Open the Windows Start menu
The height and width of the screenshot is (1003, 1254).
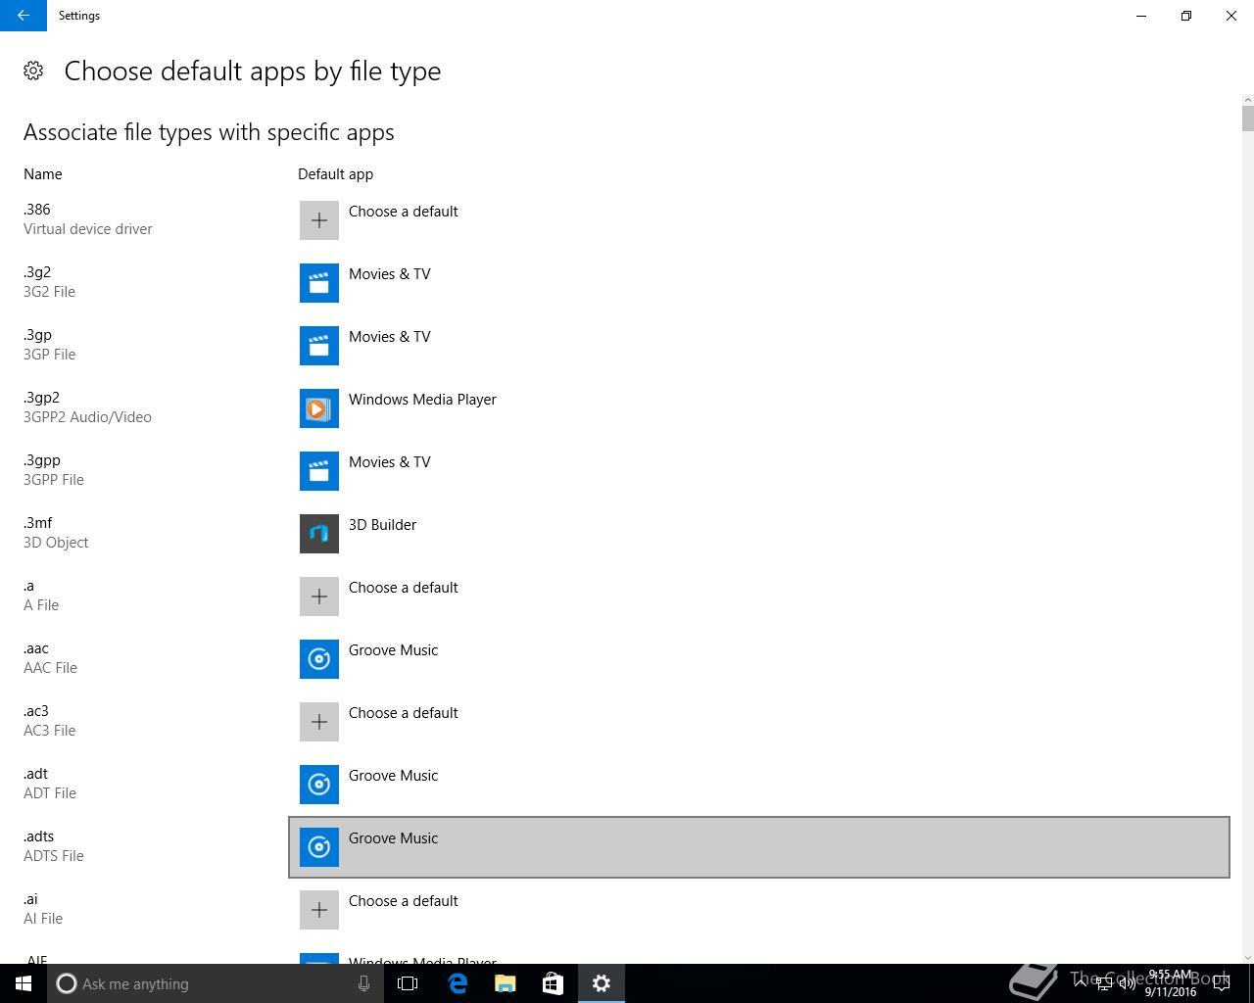point(24,983)
